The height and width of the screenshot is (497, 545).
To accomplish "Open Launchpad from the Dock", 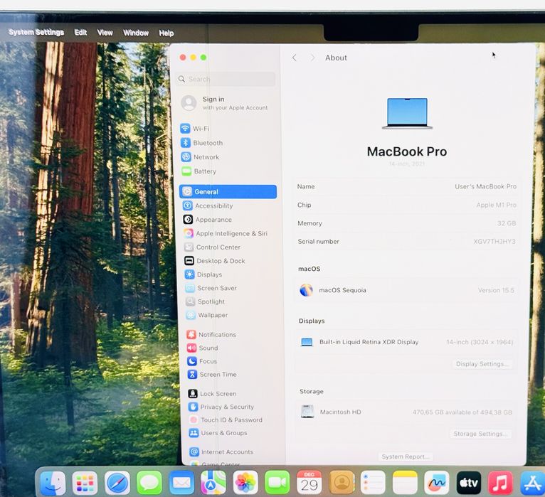I will point(85,483).
